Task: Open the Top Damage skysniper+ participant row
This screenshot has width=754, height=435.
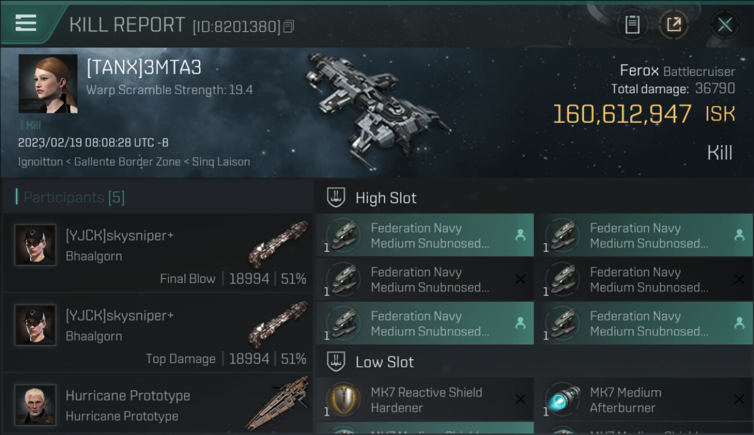Action: tap(158, 333)
